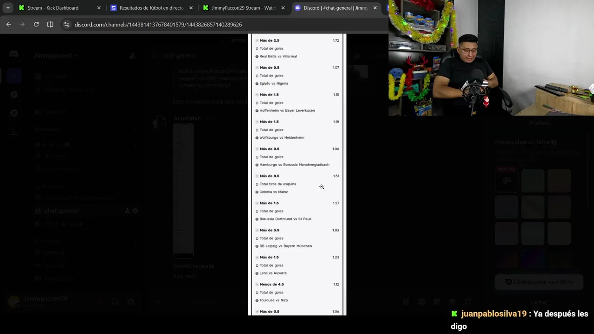Go back with the browser back arrow
Image resolution: width=594 pixels, height=334 pixels.
(x=8, y=24)
